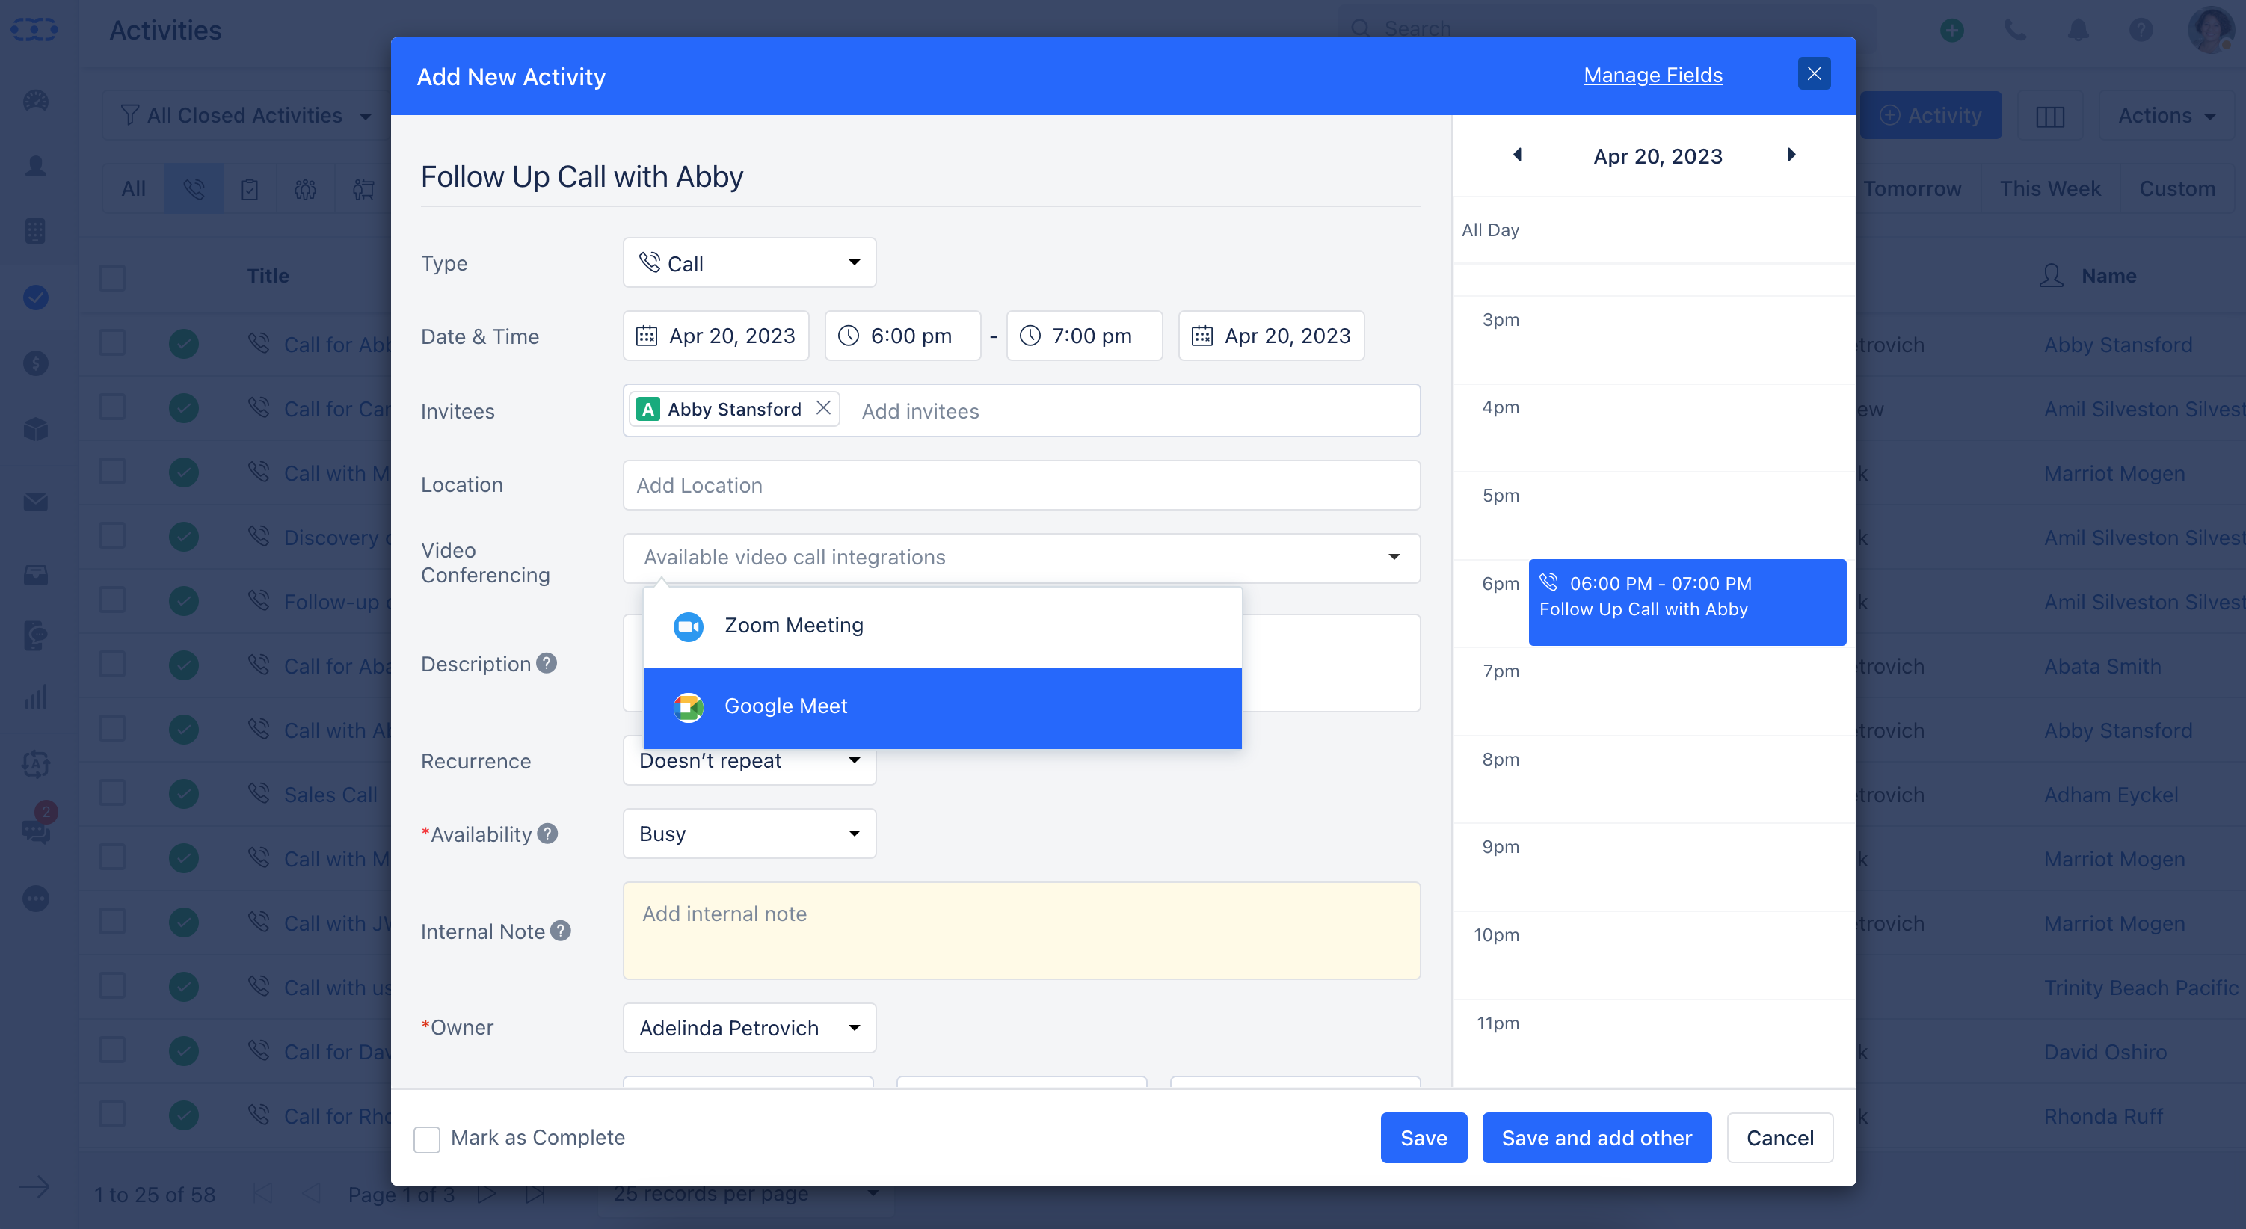The image size is (2246, 1229).
Task: Select the Custom filter tab
Action: [2176, 188]
